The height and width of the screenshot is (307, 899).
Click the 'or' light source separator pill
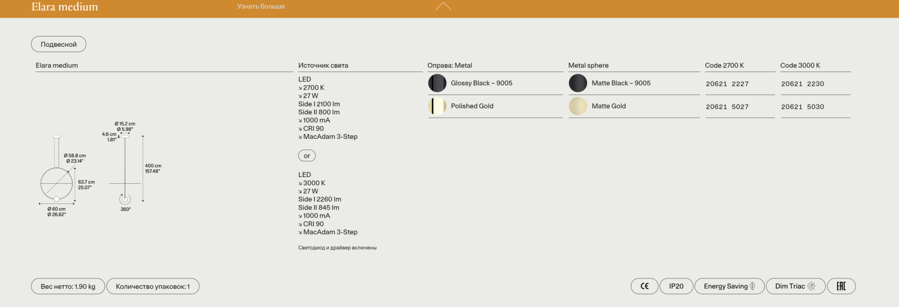307,156
